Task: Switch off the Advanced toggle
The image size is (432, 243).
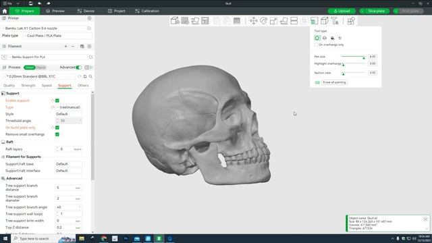Action: point(78,67)
